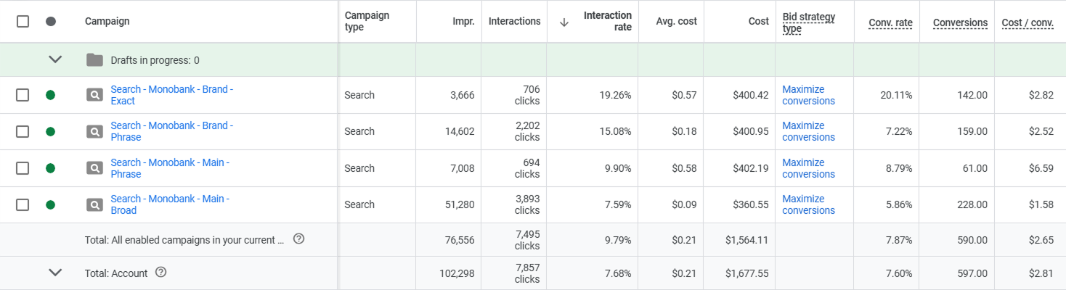Expand the Total: Account row chevron

coord(55,273)
